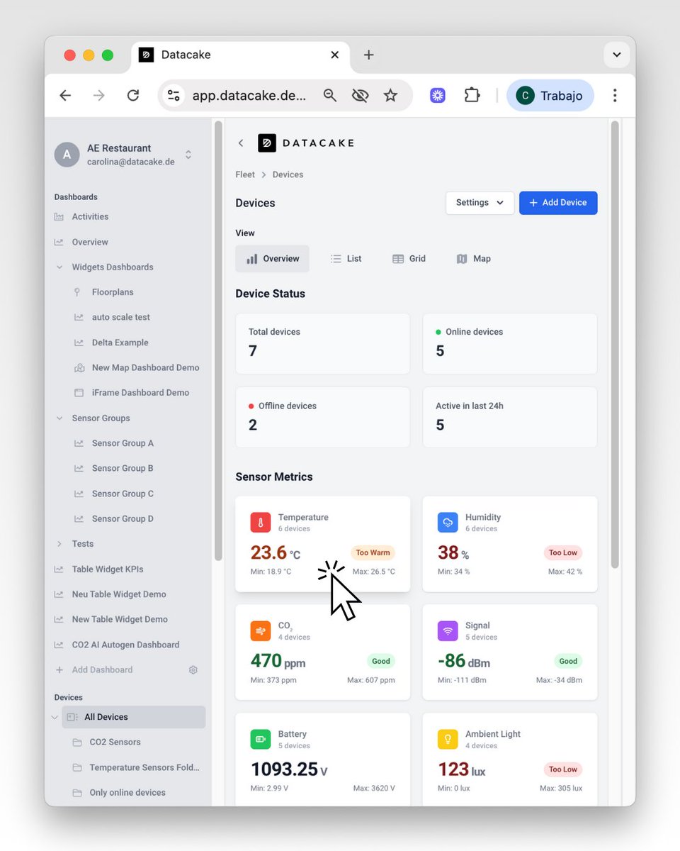Close the Datacake browser tab
Image resolution: width=680 pixels, height=851 pixels.
(335, 55)
